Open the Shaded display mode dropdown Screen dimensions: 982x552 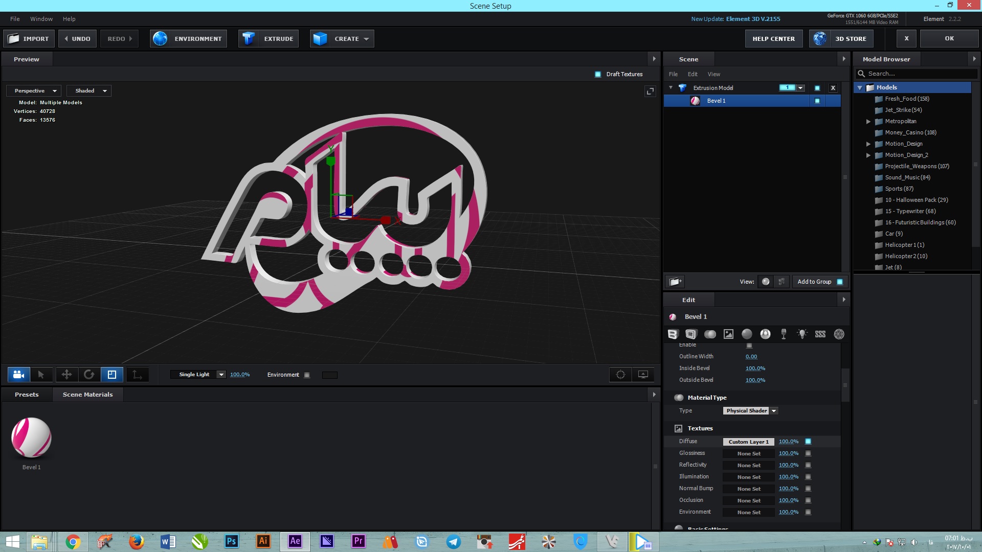point(89,91)
